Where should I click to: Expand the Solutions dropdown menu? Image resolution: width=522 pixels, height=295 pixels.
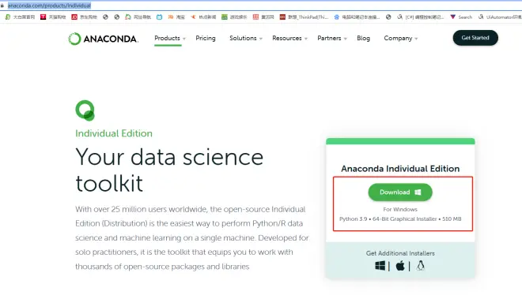click(246, 38)
